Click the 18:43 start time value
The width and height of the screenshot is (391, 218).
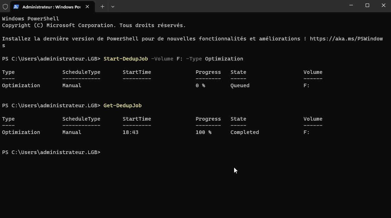tap(130, 132)
